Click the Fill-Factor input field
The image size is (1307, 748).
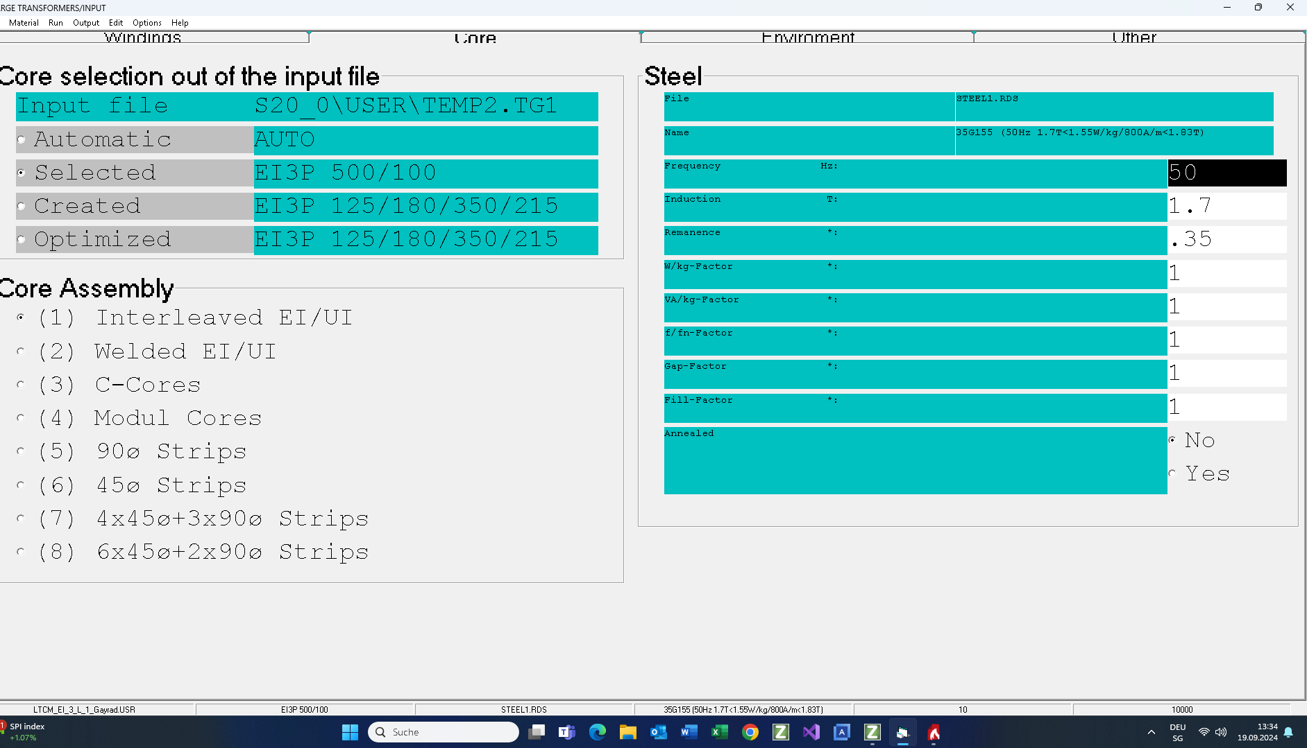(x=1226, y=407)
